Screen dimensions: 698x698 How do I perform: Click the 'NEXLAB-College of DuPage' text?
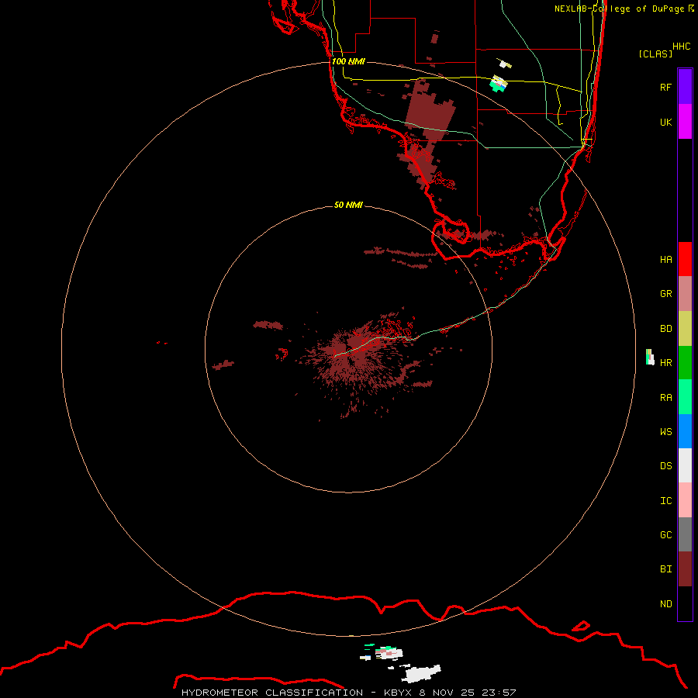point(619,9)
